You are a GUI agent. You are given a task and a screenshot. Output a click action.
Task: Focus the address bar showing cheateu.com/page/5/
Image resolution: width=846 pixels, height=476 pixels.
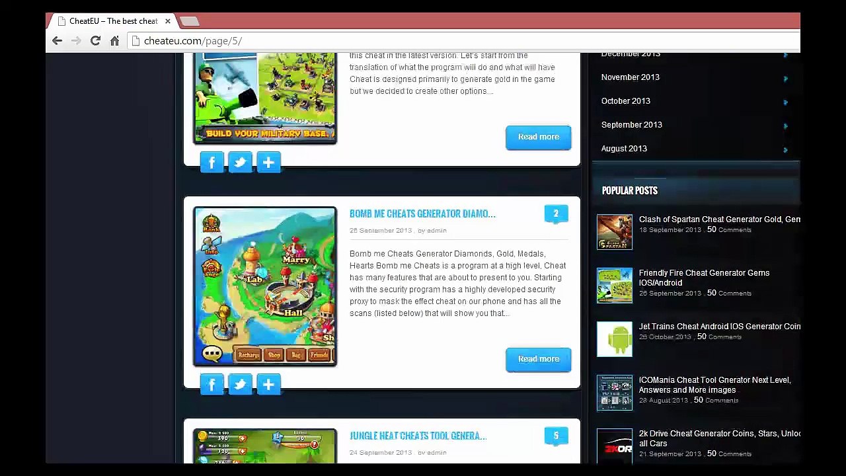[x=463, y=41]
